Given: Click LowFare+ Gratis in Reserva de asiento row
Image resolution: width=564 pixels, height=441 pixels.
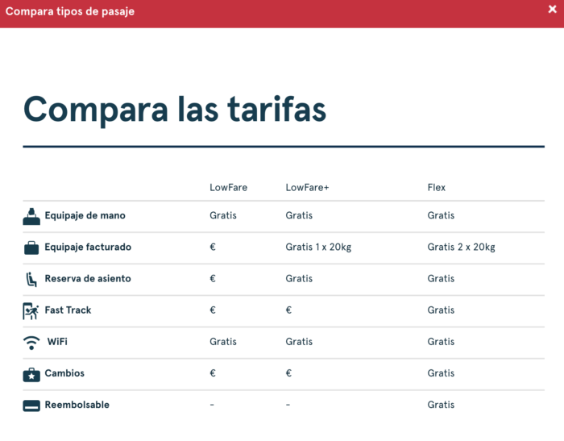Looking at the screenshot, I should (299, 279).
